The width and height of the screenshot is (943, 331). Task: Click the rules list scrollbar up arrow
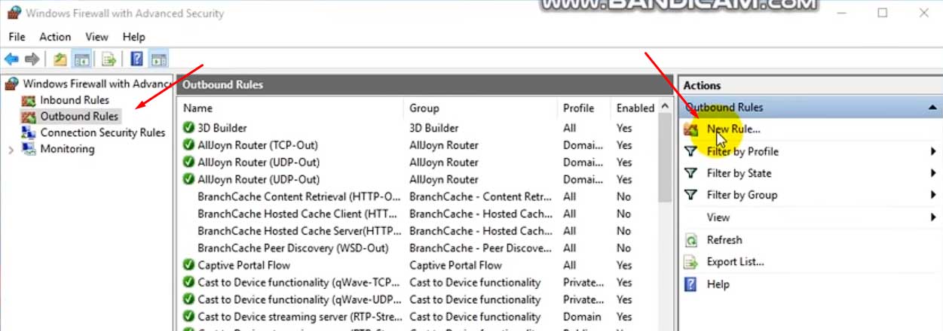(x=665, y=107)
